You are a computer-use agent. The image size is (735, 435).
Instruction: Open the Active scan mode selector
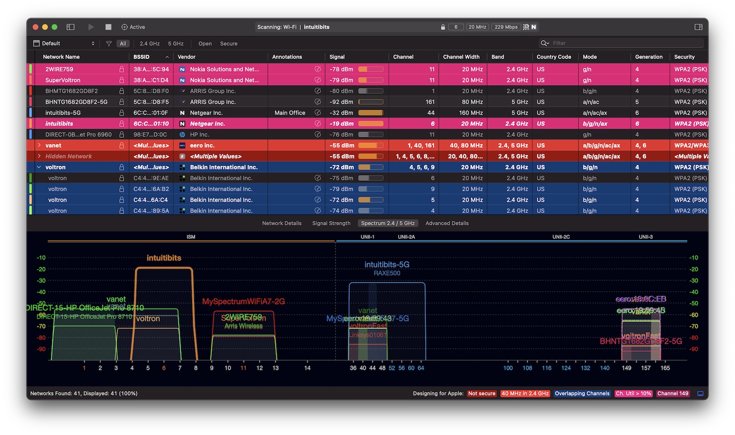click(x=133, y=27)
